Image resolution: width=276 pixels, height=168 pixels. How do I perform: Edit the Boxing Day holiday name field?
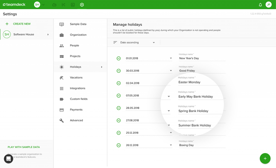[x=202, y=145]
